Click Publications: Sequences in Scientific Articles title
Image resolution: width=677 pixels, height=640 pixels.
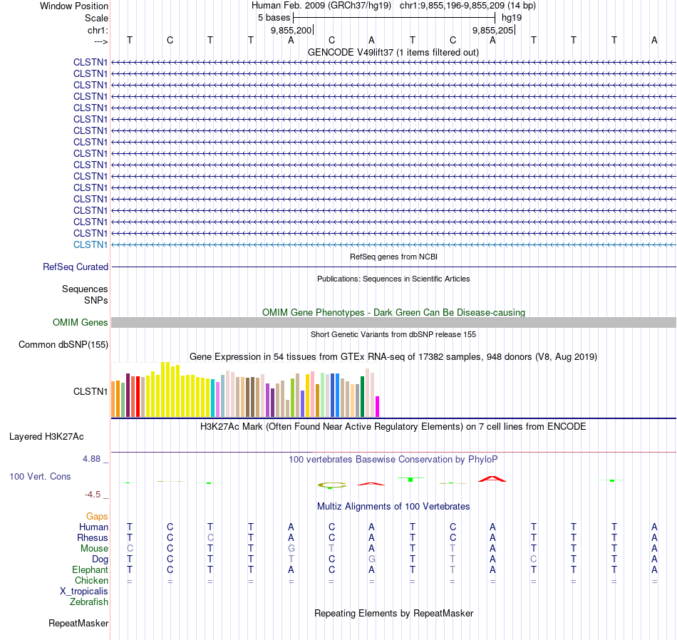coord(393,279)
